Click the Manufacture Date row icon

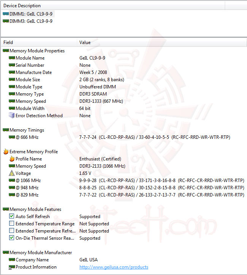tap(12, 72)
